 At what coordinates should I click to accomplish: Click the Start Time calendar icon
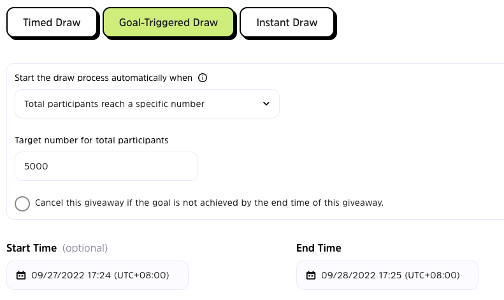21,276
